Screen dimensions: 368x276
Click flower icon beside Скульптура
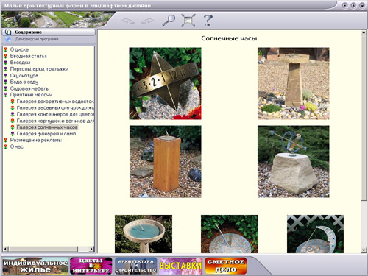(x=6, y=76)
